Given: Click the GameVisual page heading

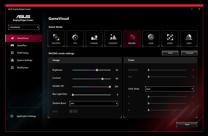Looking at the screenshot, I should click(x=59, y=18).
